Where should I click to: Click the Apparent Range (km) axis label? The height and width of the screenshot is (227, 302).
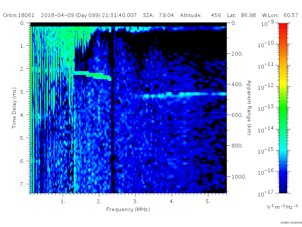(x=249, y=108)
